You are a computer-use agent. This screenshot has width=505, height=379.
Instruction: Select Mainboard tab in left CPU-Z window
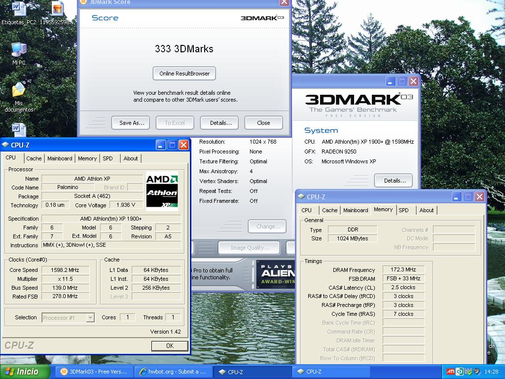(60, 158)
